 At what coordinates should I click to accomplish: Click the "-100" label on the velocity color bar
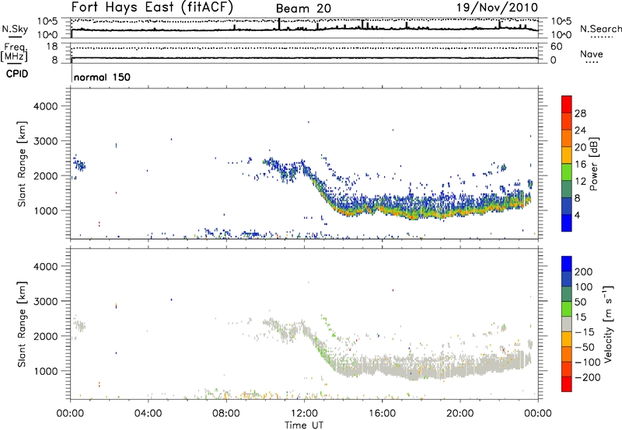(588, 362)
